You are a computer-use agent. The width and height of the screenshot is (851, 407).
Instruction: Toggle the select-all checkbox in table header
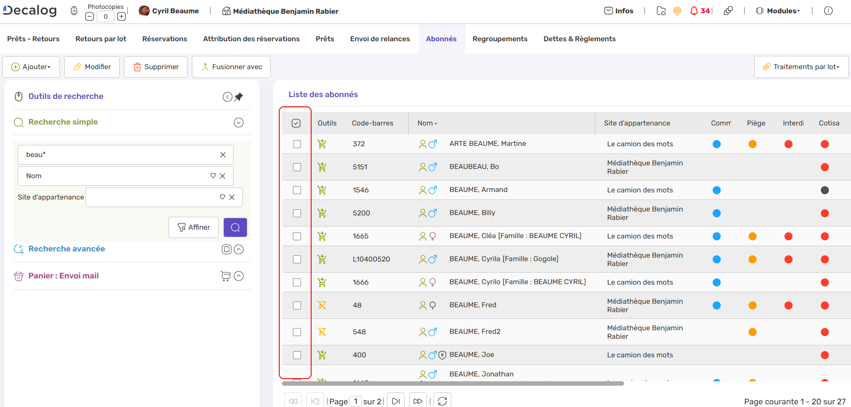click(296, 123)
